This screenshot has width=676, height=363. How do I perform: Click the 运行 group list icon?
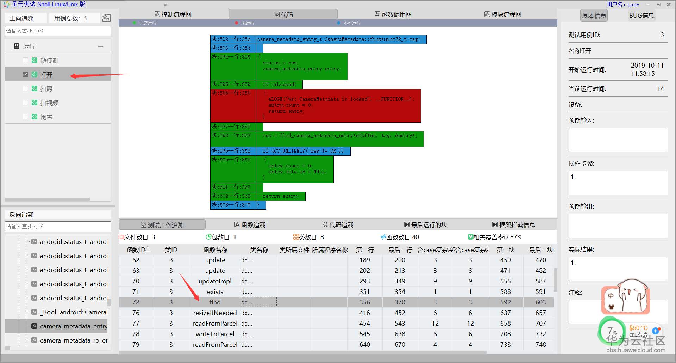pos(16,46)
